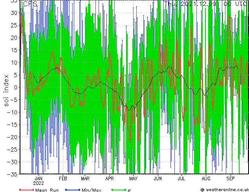Click the 'Thu, 2021.12.09 00 UTC' timestamp

coord(205,4)
